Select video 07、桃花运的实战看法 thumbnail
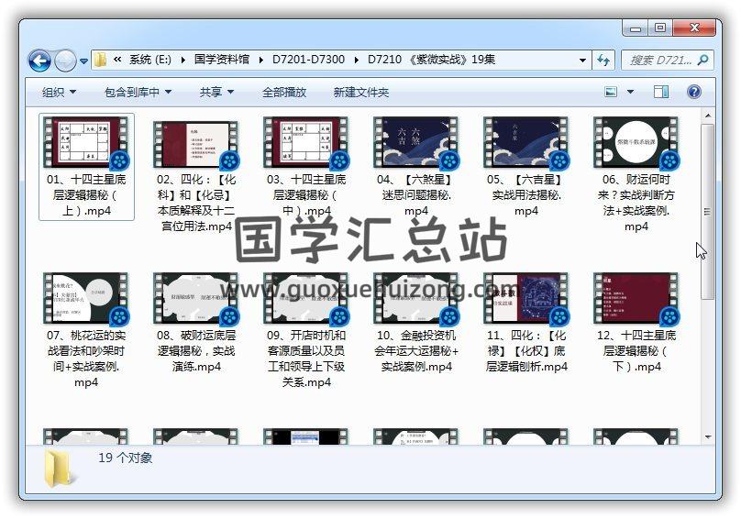 tap(86, 299)
